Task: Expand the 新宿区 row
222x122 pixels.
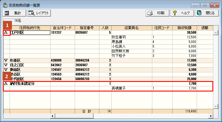Action: coord(6,69)
